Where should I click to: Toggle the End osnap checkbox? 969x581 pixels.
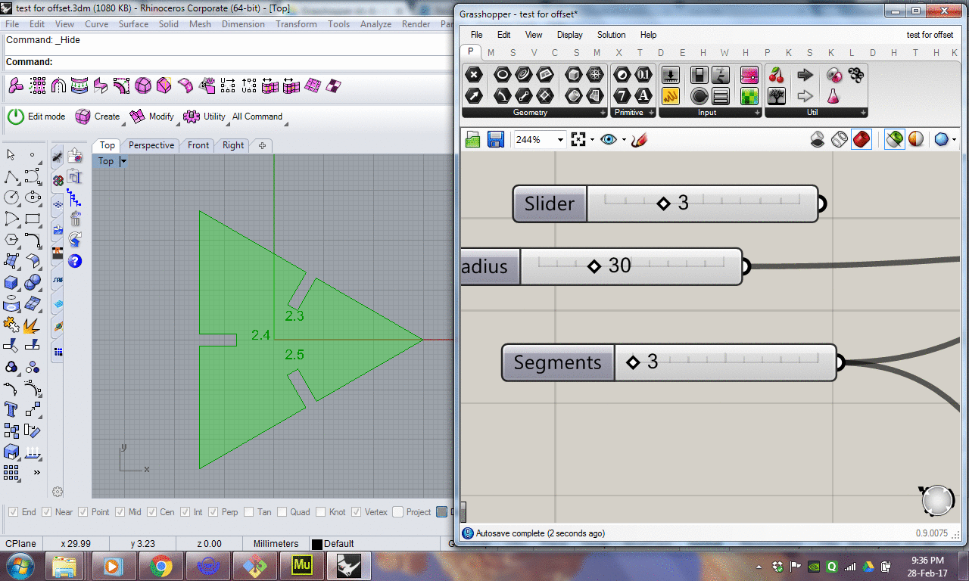[x=12, y=512]
